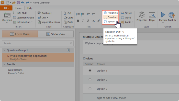Insert a Hyperlink
Image resolution: width=179 pixels, height=101 pixels.
click(111, 13)
